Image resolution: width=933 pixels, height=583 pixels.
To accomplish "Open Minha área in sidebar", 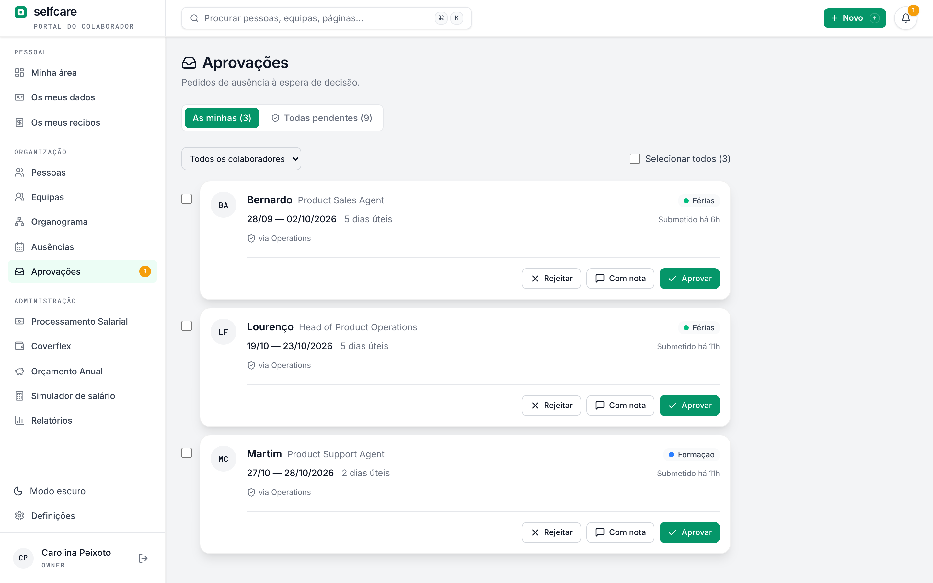I will coord(83,73).
